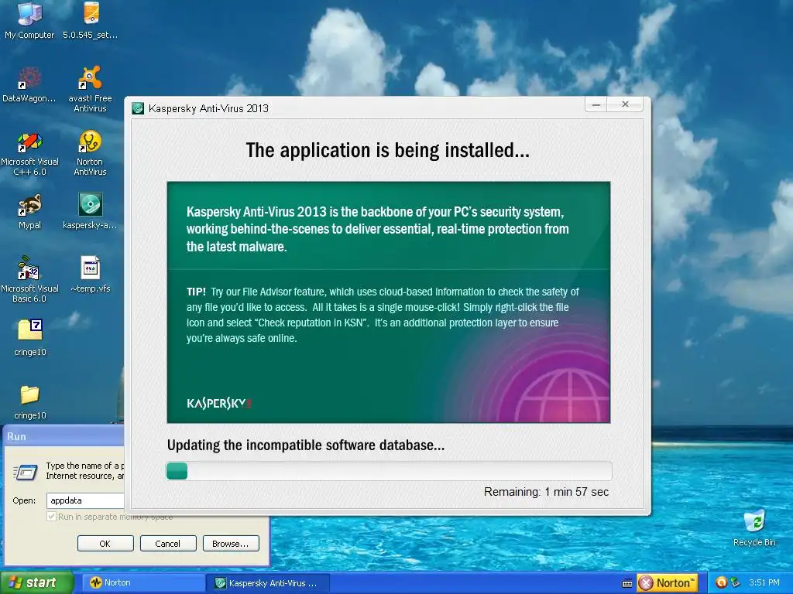Click the keyboard tray icon

pyautogui.click(x=627, y=583)
